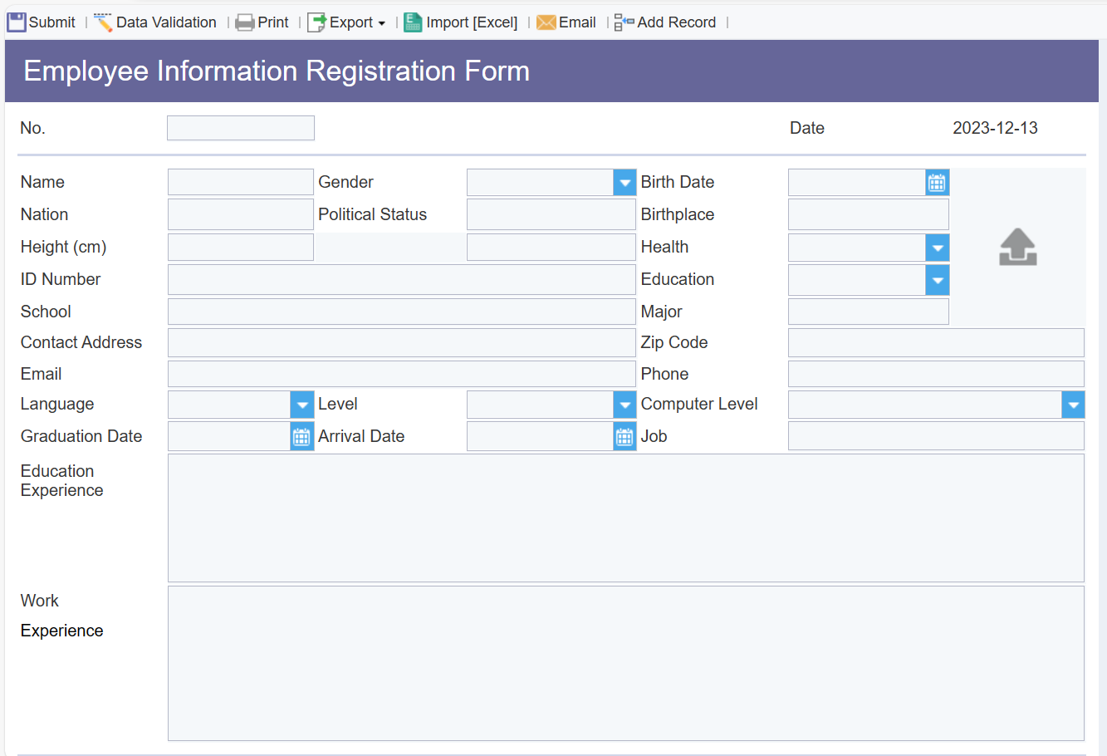1107x756 pixels.
Task: Click the No. input field
Action: click(x=240, y=127)
